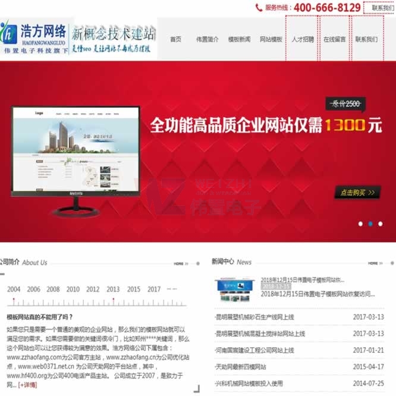396x396 pixels.
Task: Click the first white carousel dot
Action: pyautogui.click(x=360, y=224)
